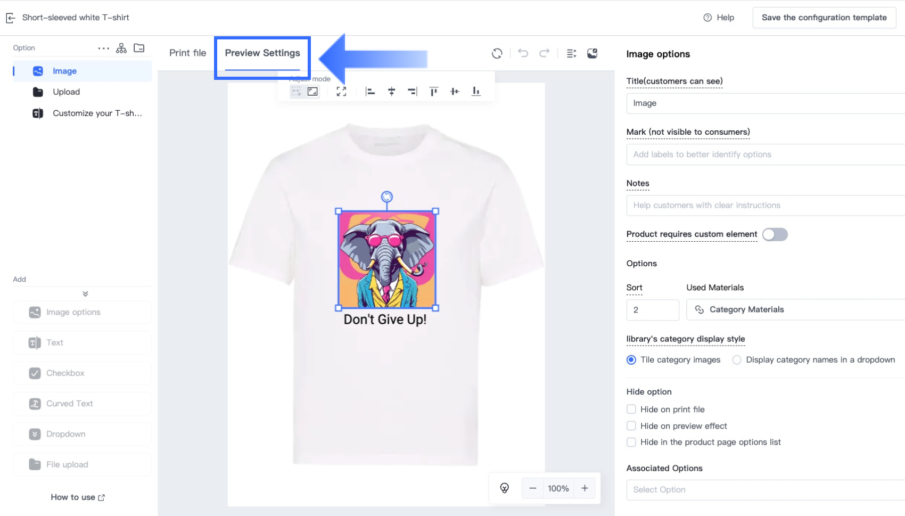Screen dimensions: 905x516
Task: Collapse the Add section with the double chevron
Action: coord(85,294)
